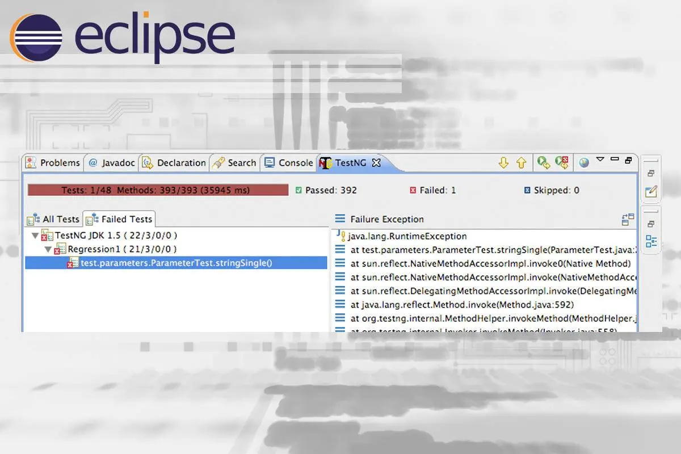Click the Skipped: 0 counter
681x454 pixels.
[x=552, y=190]
